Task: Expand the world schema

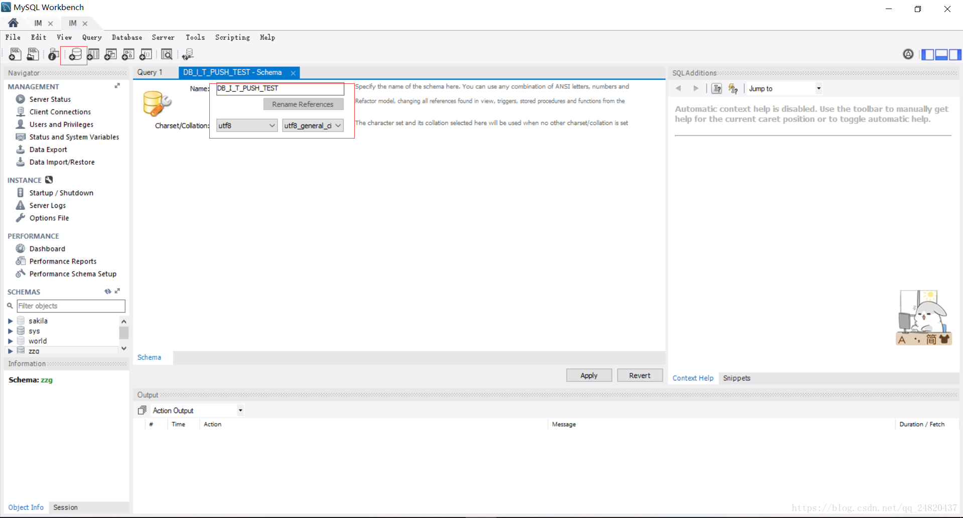Action: (x=10, y=341)
